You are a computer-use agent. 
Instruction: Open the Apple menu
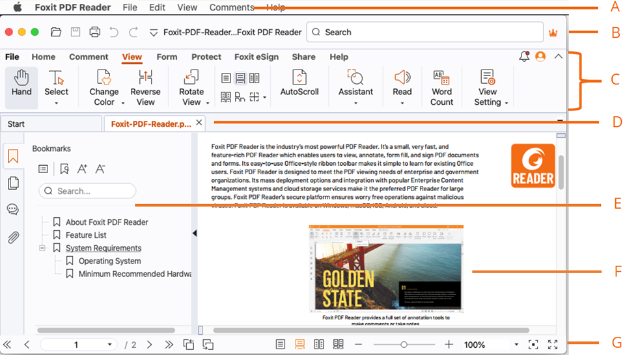pos(17,7)
